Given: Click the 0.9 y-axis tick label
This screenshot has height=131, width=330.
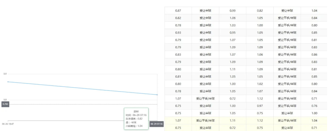Looking at the screenshot, I should coord(5,74).
